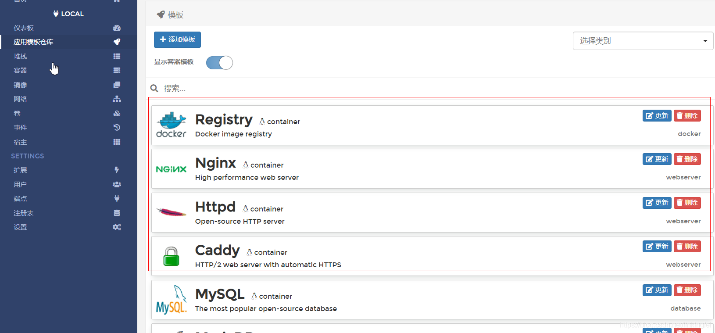Open 扩展 under SETTINGS
The height and width of the screenshot is (333, 715).
tap(20, 170)
